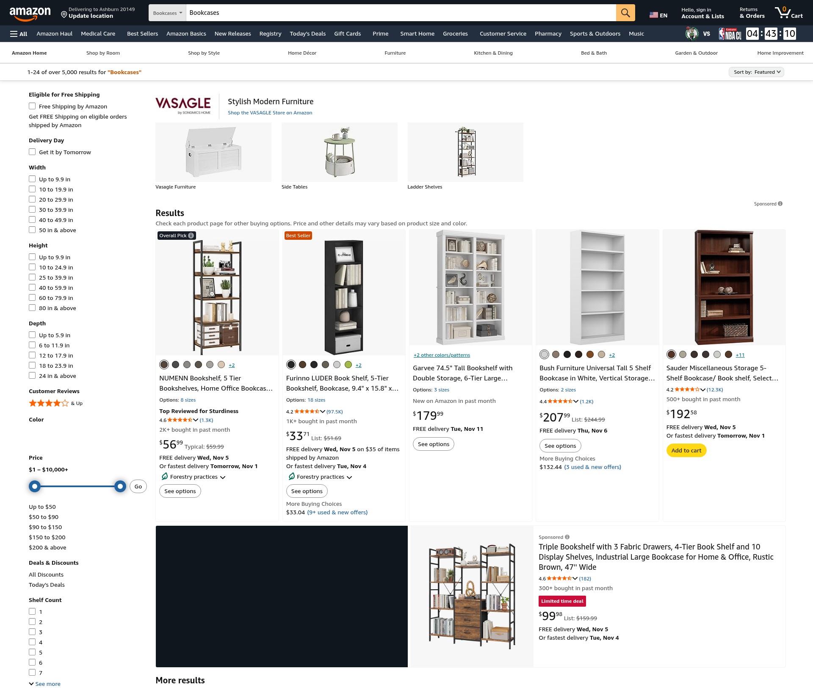Click Add to cart for Sauder bookcase
The image size is (813, 688).
tap(686, 450)
